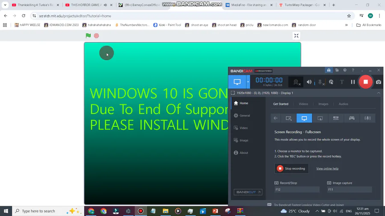Switch to THIS HORROR GAME tab
The image size is (385, 216).
click(x=86, y=5)
